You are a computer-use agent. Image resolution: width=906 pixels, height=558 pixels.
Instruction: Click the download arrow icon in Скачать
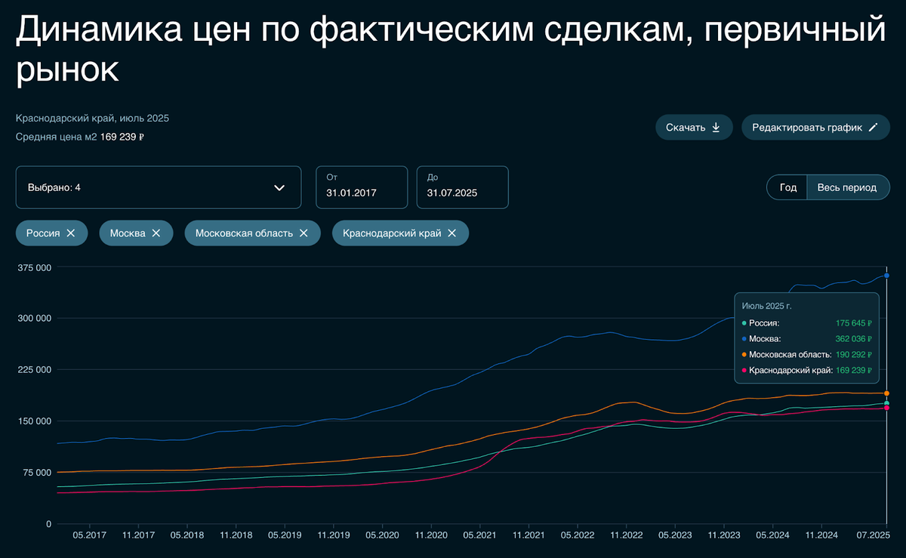[716, 128]
